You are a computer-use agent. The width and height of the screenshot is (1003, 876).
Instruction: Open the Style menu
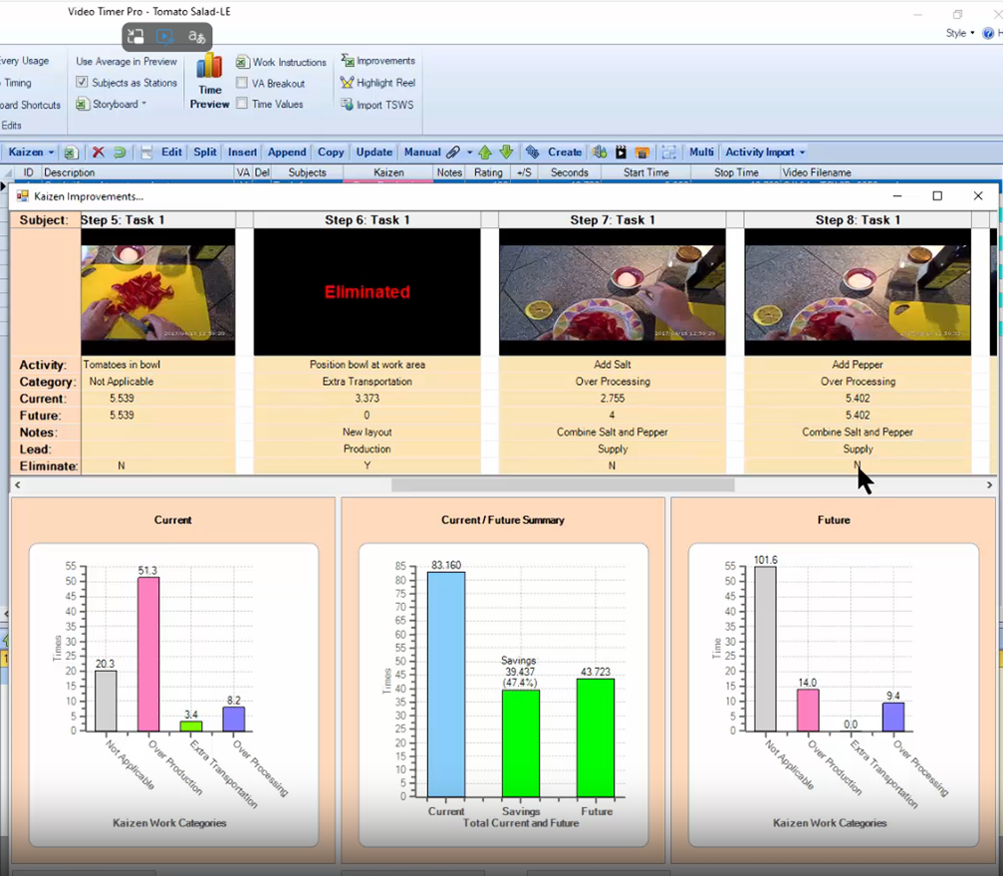pyautogui.click(x=959, y=33)
